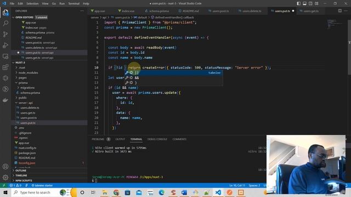Open the Search view in activity bar
The image size is (351, 197).
tap(5, 23)
